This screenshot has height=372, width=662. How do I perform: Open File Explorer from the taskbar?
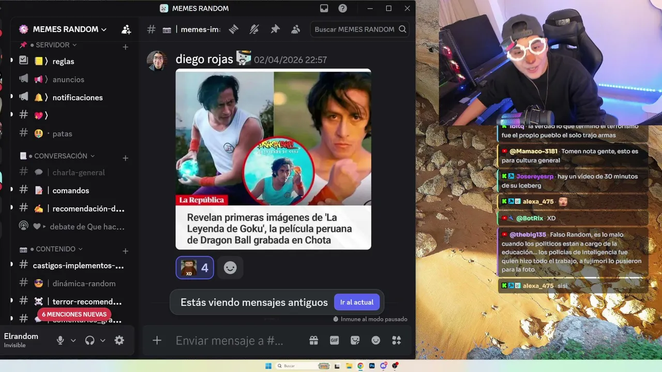pyautogui.click(x=349, y=366)
